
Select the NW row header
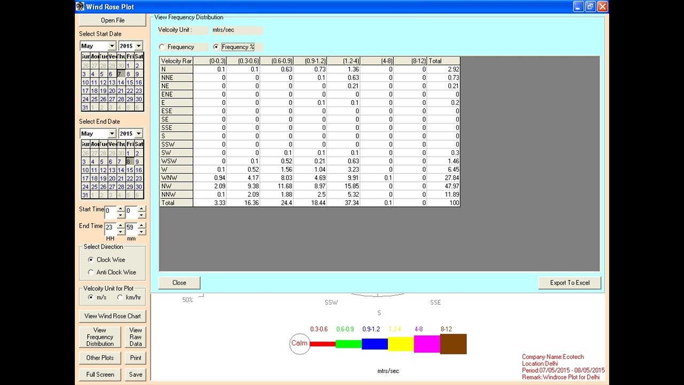tap(176, 186)
